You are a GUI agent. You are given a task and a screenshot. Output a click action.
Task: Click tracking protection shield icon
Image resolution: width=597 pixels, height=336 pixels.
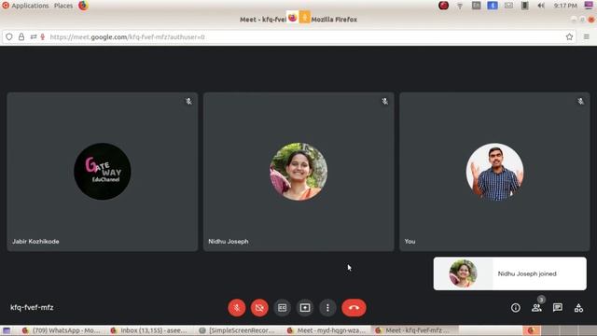tap(9, 37)
